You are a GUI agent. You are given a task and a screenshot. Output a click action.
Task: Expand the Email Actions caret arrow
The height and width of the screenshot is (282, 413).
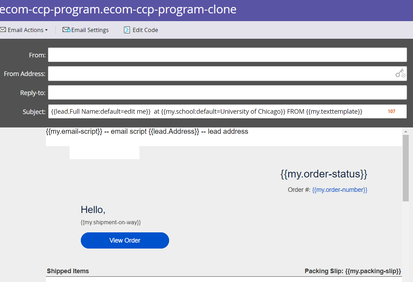click(x=47, y=30)
